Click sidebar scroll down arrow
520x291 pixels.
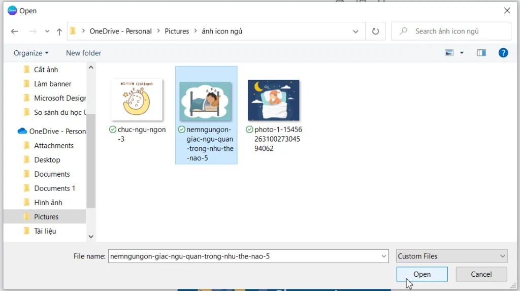click(x=91, y=237)
